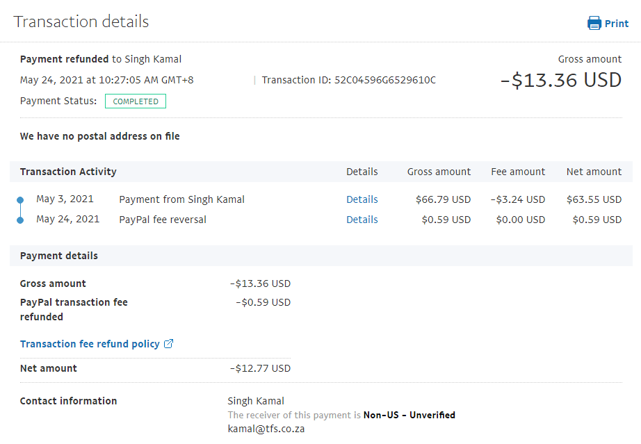Click the large -$13.36 USD gross amount
The width and height of the screenshot is (641, 444).
[560, 81]
